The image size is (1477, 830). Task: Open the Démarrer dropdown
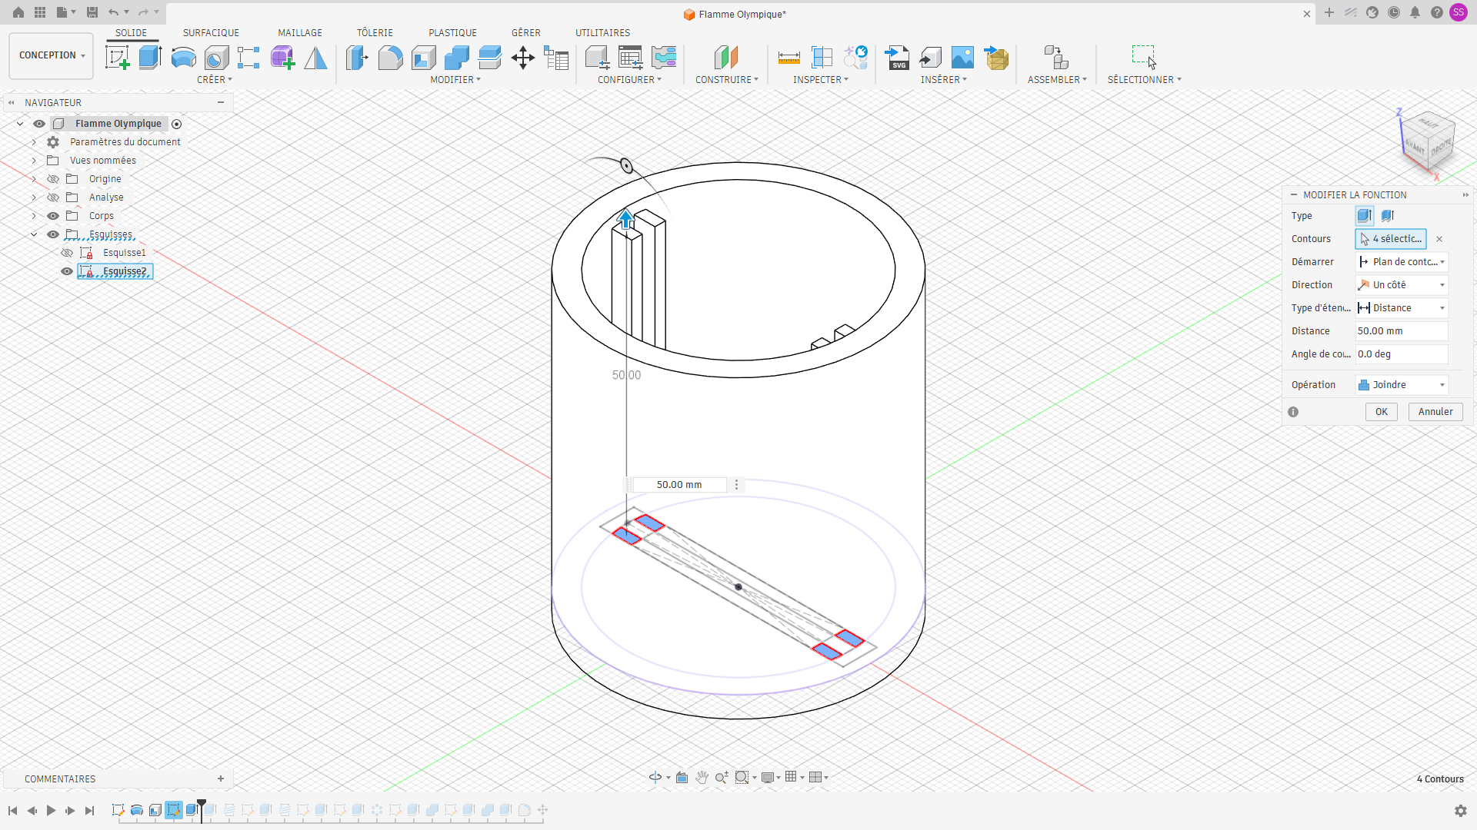click(x=1402, y=262)
